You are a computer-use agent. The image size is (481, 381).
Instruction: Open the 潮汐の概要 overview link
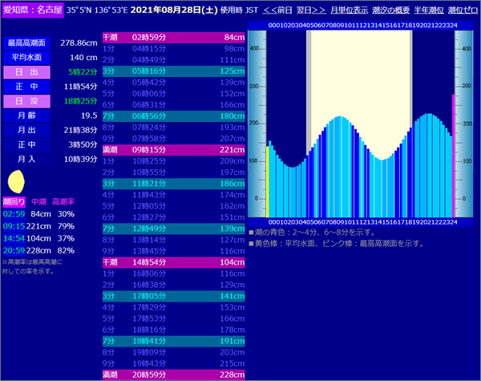point(391,10)
